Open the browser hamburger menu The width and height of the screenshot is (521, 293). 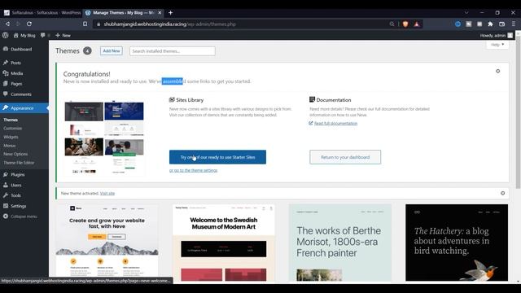tap(514, 24)
